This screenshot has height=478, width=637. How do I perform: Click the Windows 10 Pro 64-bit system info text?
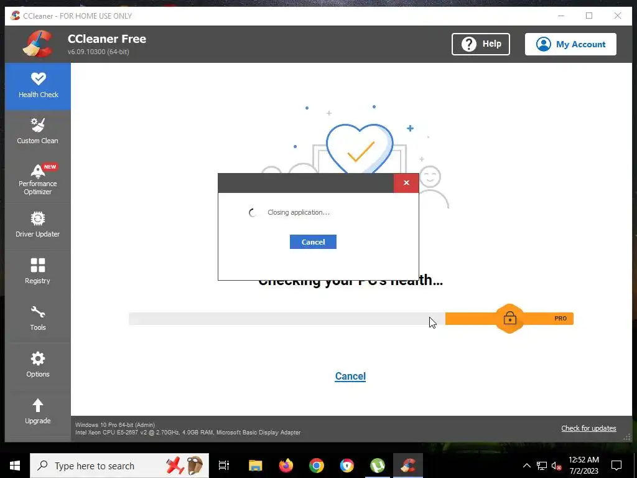[x=115, y=424]
